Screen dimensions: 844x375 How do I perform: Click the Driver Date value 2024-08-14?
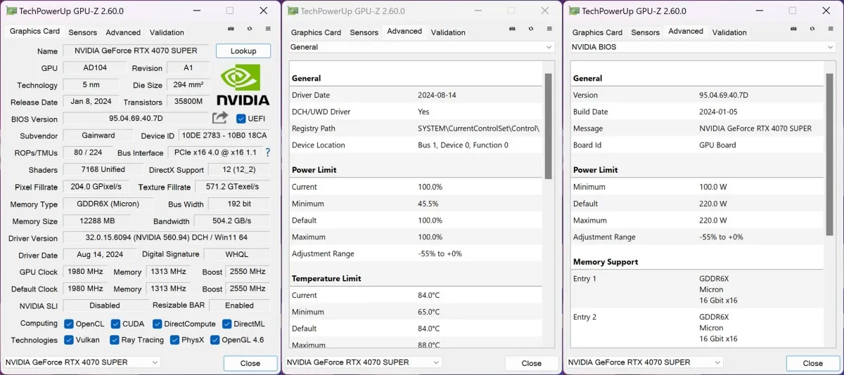(x=437, y=95)
